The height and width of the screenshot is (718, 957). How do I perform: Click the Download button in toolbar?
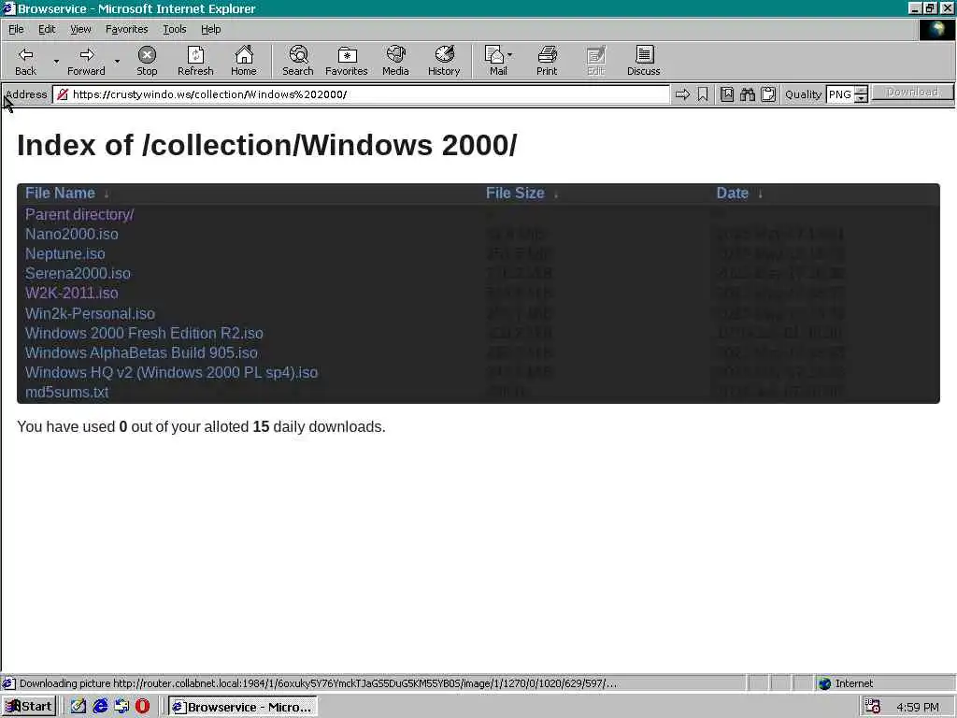(x=912, y=93)
